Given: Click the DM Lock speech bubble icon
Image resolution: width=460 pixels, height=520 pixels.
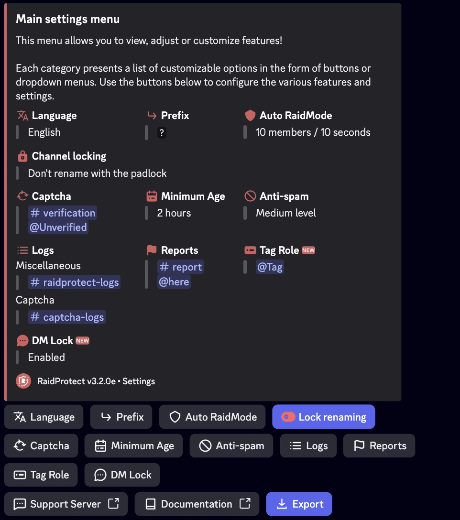Looking at the screenshot, I should coord(22,340).
